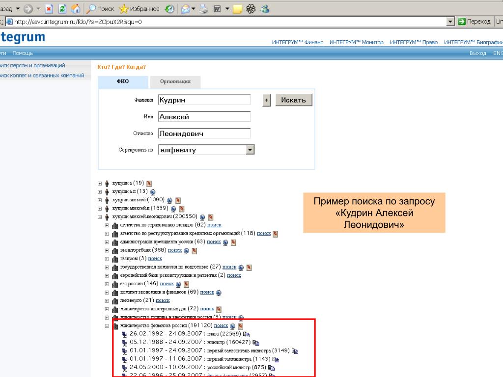Click globe icon next to кудрин а л (13)

153,192
